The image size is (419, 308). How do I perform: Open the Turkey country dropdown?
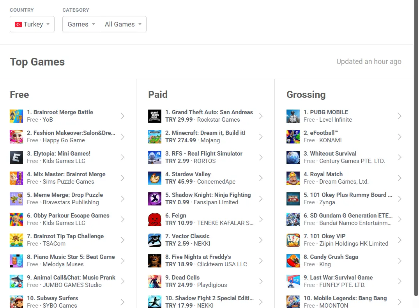click(x=32, y=24)
